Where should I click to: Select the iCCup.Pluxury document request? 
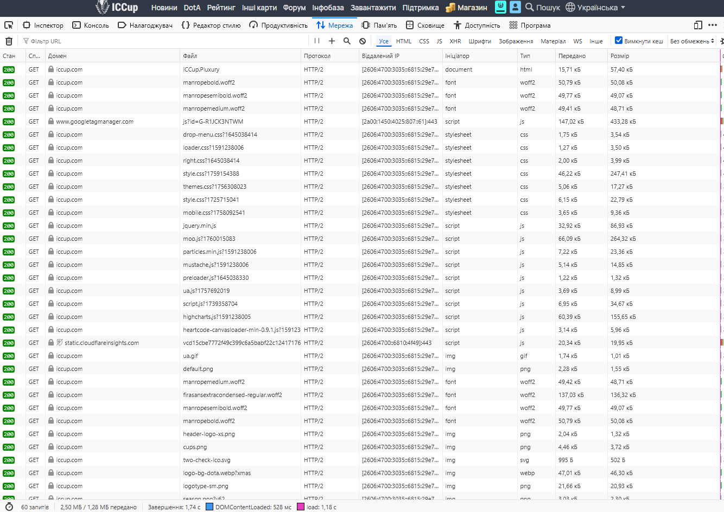(x=360, y=69)
